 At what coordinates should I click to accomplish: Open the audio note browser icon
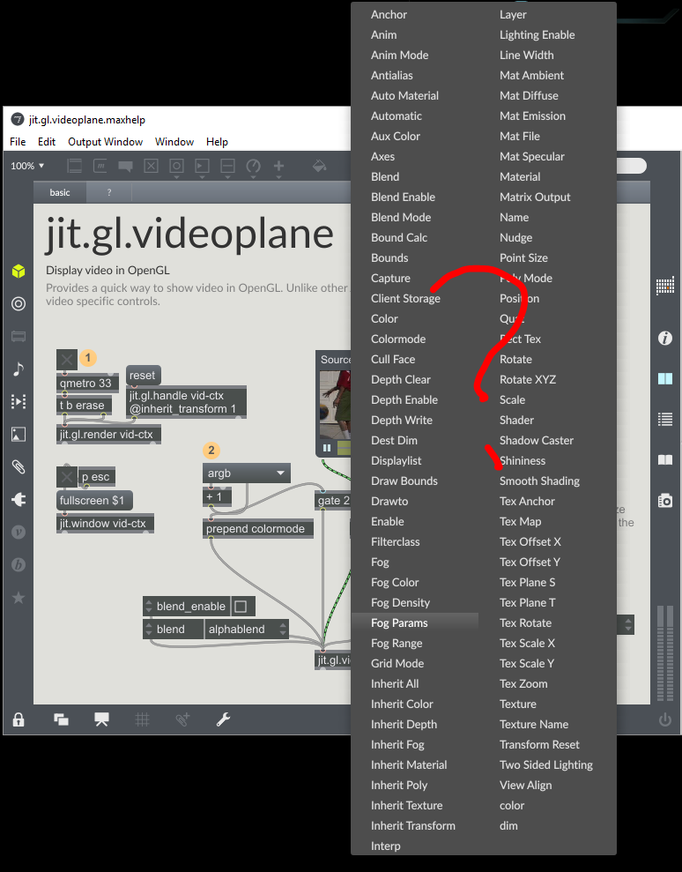click(19, 369)
